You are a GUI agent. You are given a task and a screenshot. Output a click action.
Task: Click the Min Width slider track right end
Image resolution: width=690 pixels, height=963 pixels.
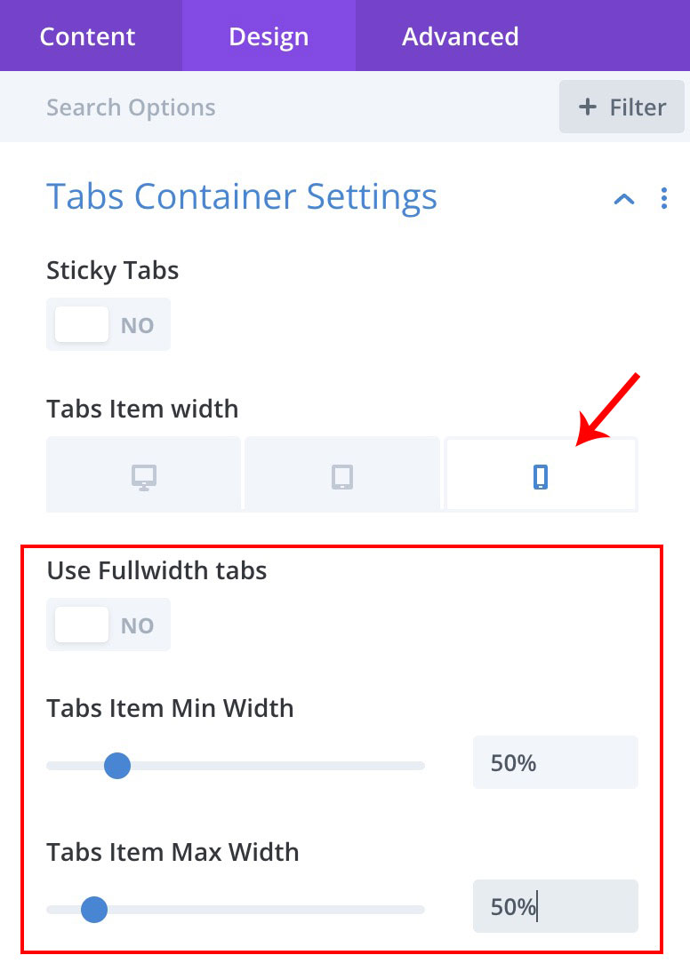[x=420, y=766]
